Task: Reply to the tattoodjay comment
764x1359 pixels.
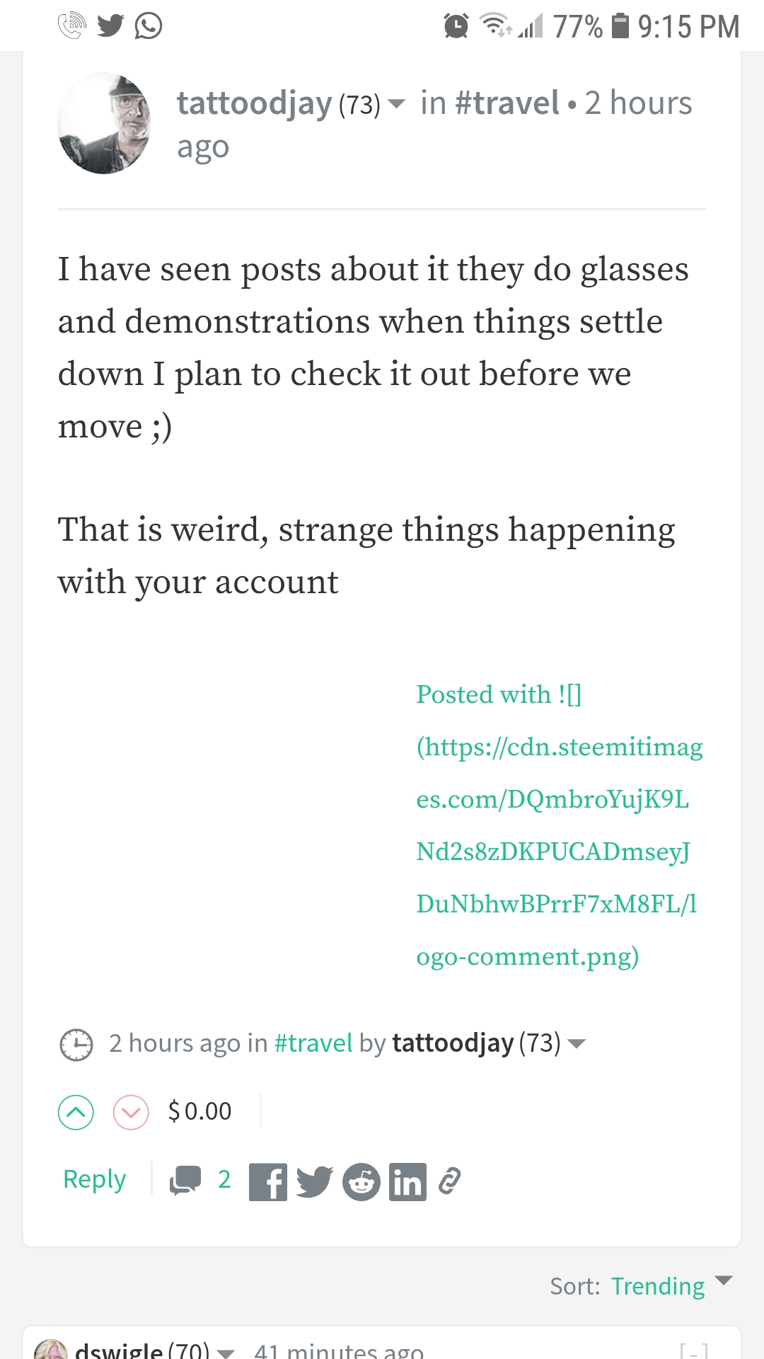Action: point(94,1179)
